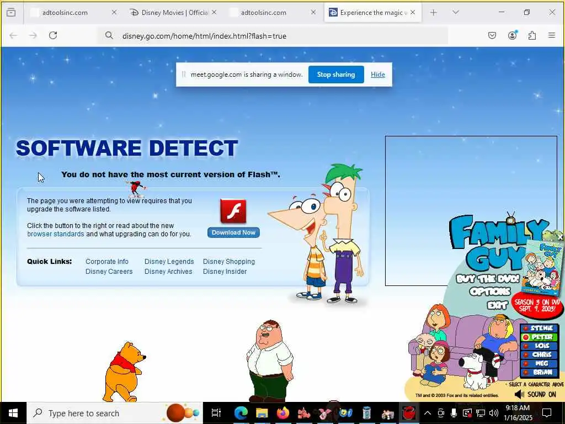
Task: Click the pink pig app icon in taskbar
Action: pos(324,413)
